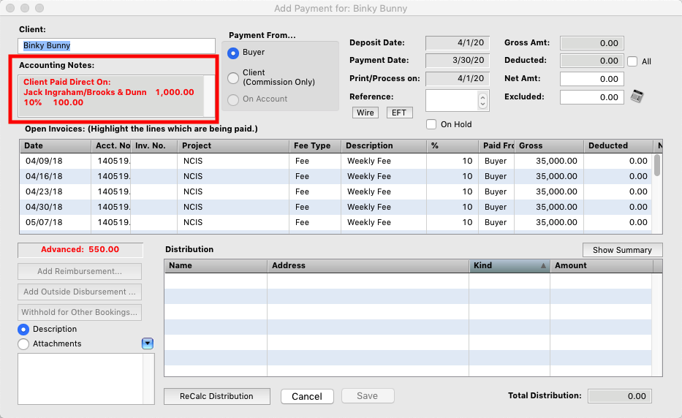This screenshot has width=682, height=418.
Task: Select Client (Commission Only) radio button
Action: pyautogui.click(x=233, y=78)
